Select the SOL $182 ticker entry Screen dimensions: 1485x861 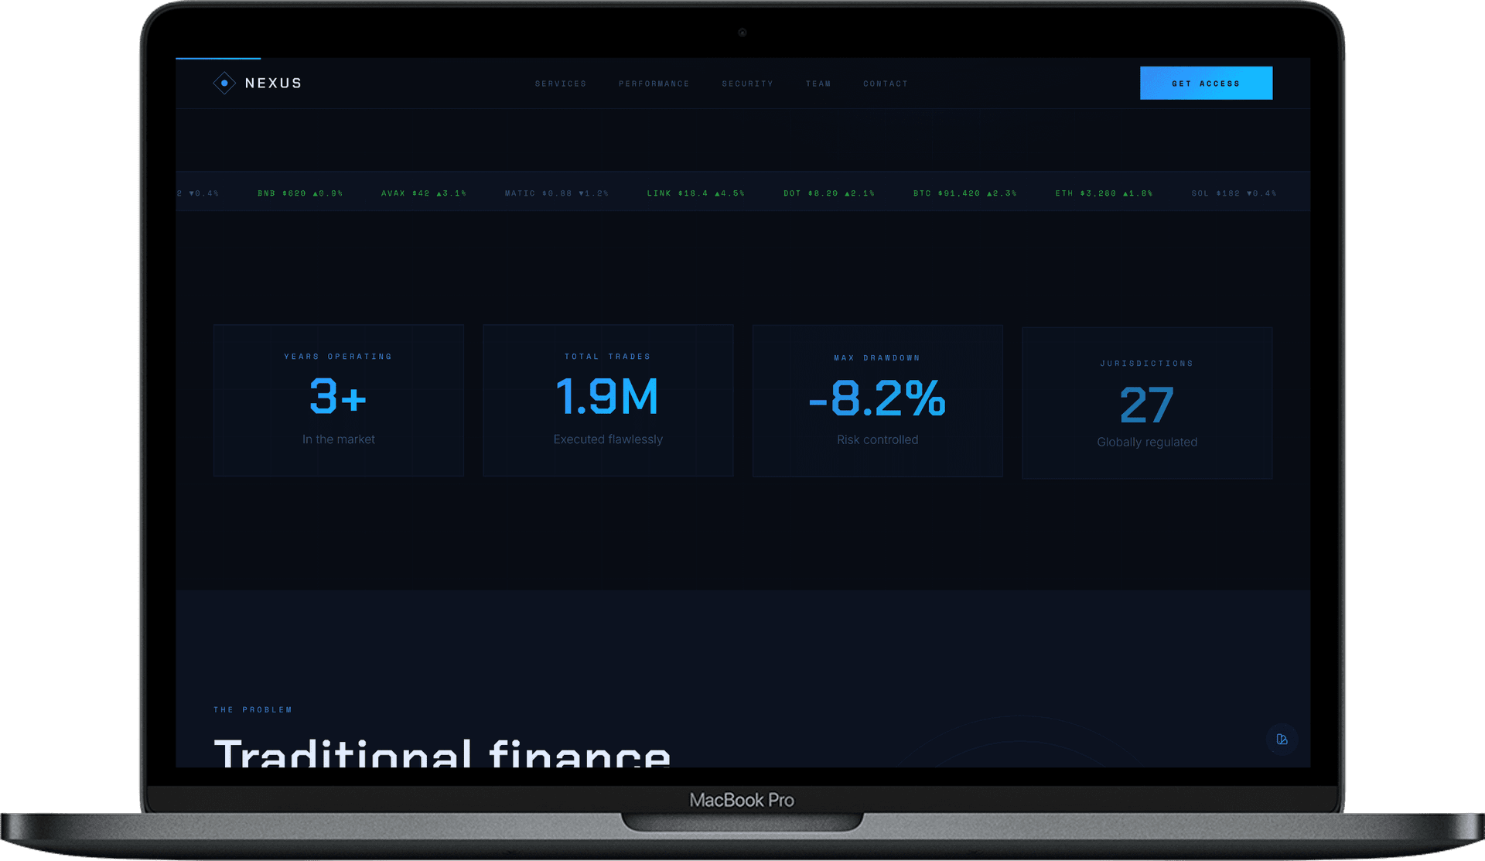click(1234, 193)
